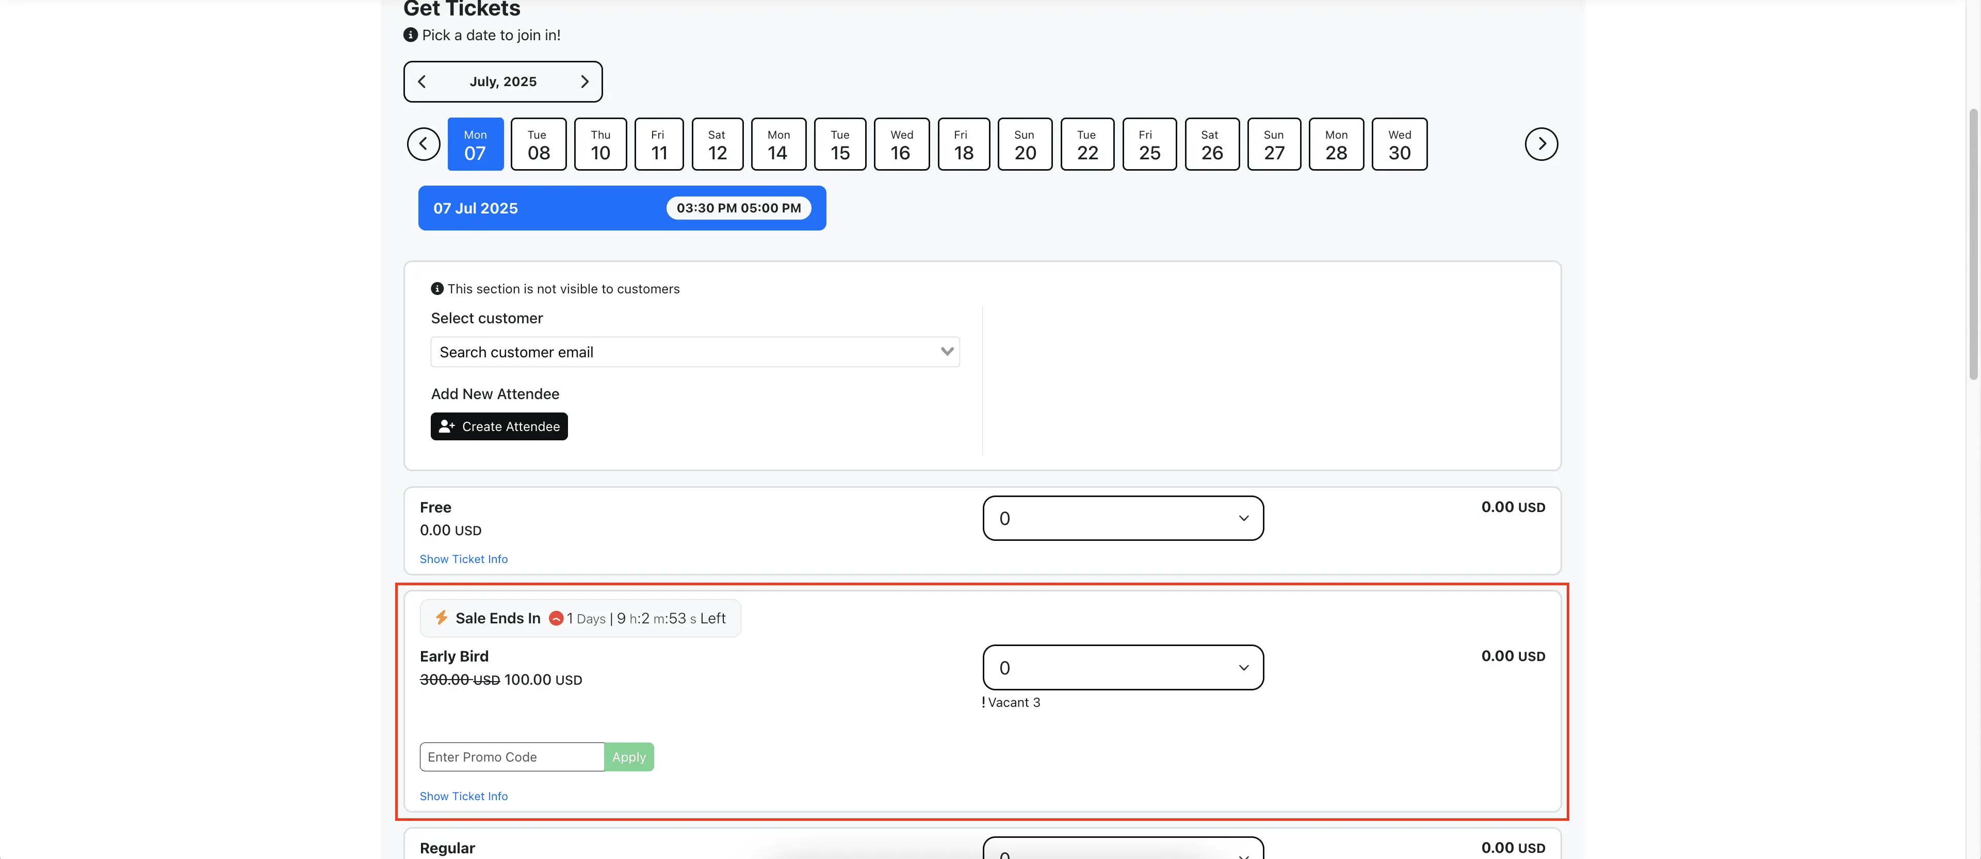The width and height of the screenshot is (1981, 859).
Task: Select the Sat 26 date tab
Action: (x=1211, y=144)
